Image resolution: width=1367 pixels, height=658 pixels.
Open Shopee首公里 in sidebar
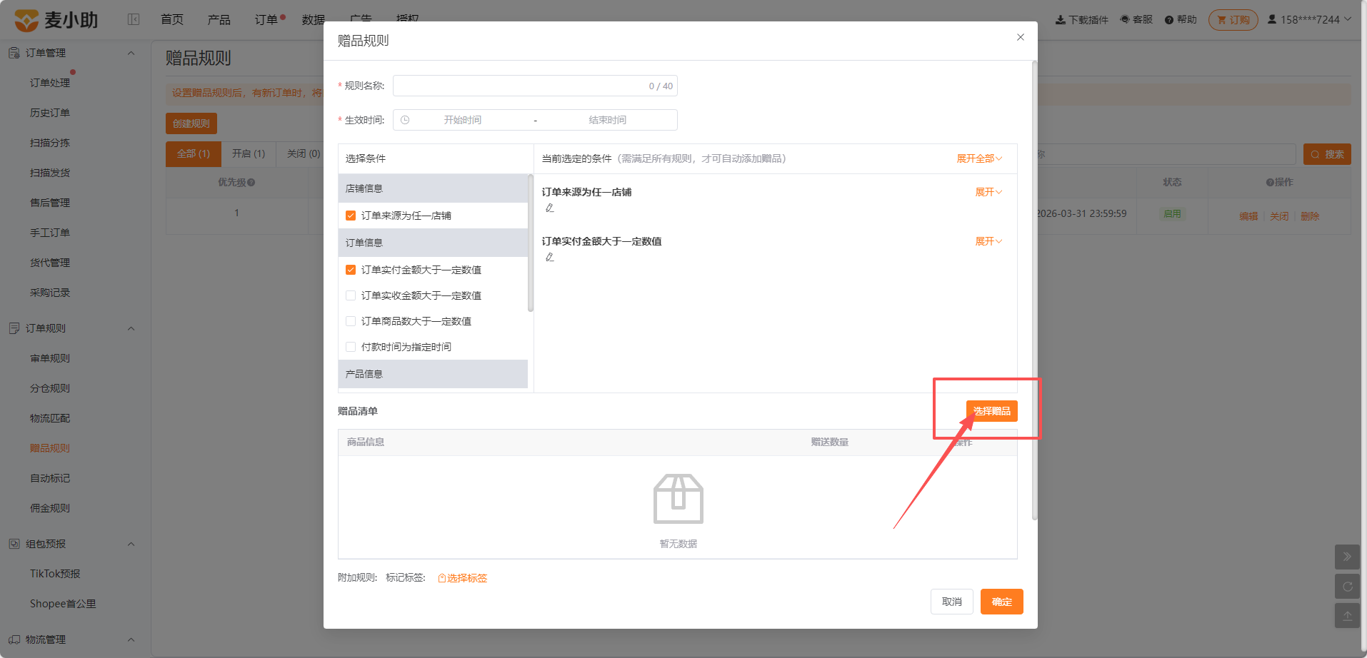coord(63,604)
